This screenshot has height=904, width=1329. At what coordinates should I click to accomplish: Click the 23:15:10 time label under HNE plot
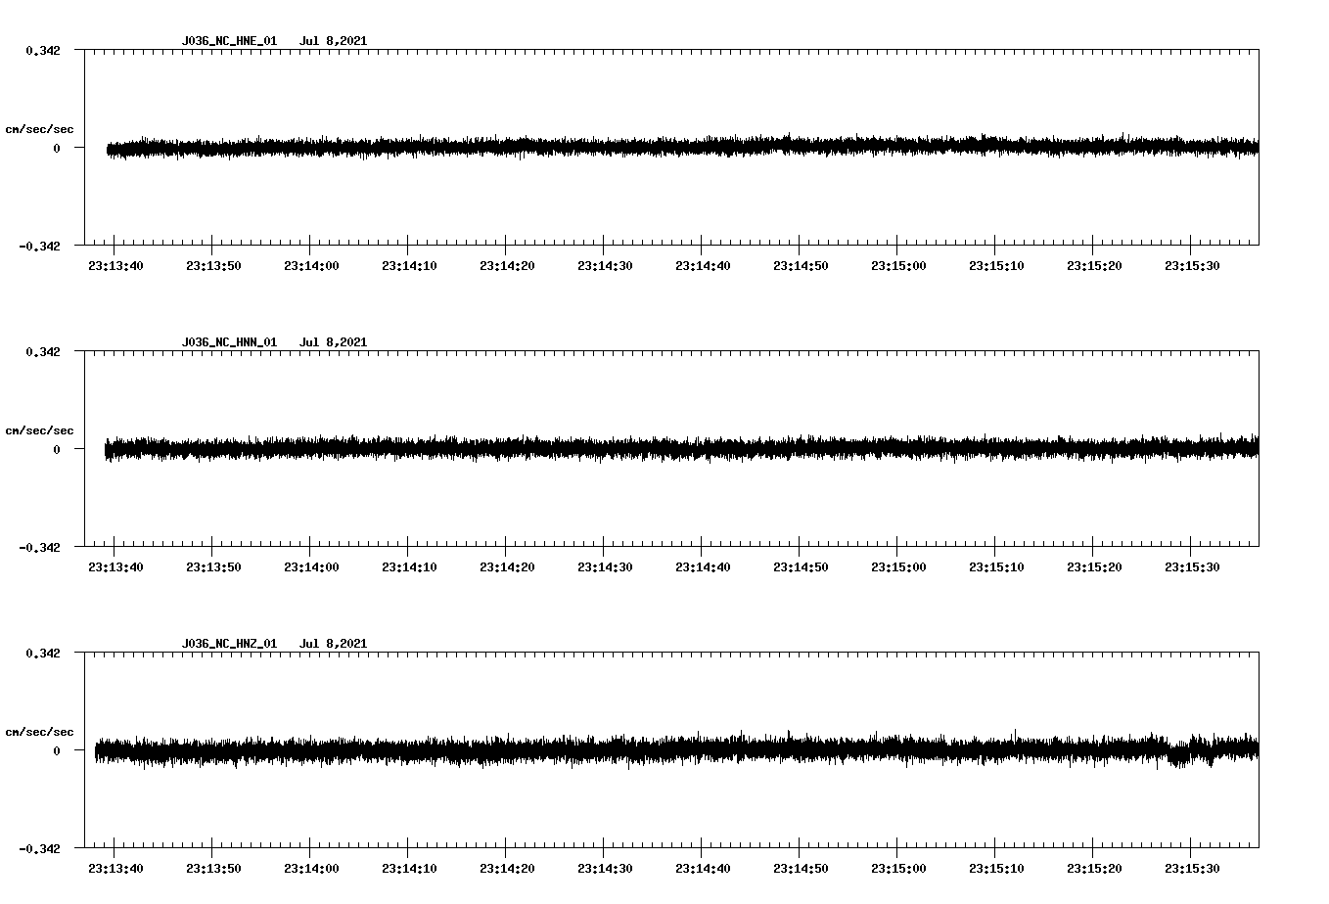point(996,266)
